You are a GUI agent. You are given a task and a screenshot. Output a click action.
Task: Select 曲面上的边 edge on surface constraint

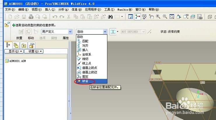[x=92, y=72]
